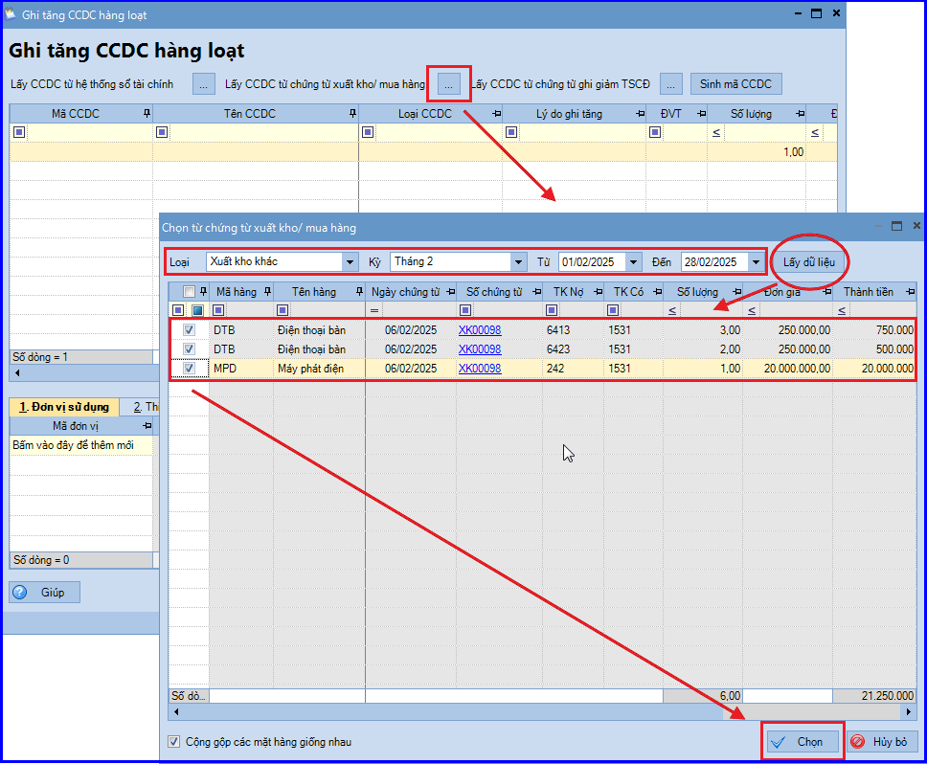Open voucher link XK00098 in 6423 row
The image size is (927, 764).
point(480,349)
